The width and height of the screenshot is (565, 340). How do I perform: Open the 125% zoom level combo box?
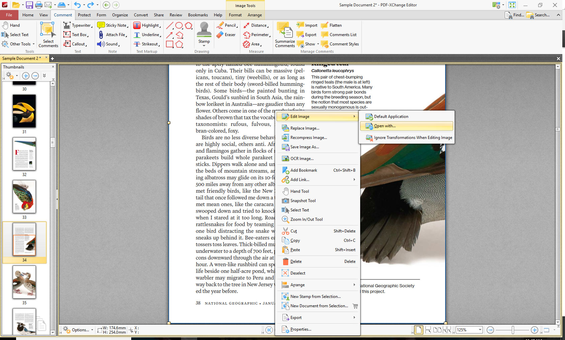pyautogui.click(x=469, y=330)
